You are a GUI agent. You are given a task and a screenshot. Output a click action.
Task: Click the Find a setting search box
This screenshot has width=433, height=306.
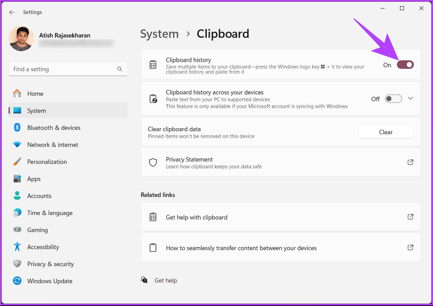68,69
